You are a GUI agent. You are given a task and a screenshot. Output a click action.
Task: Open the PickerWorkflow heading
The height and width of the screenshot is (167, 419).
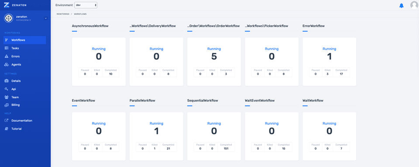pyautogui.click(x=266, y=26)
